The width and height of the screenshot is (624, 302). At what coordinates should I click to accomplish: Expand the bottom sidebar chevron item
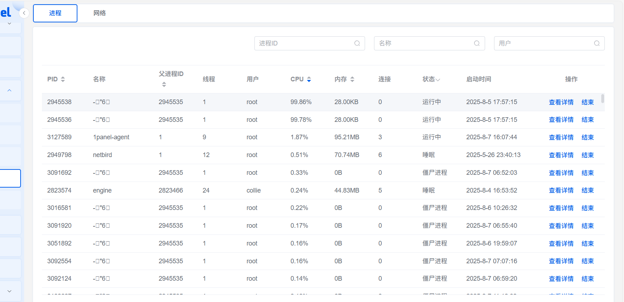tap(10, 291)
